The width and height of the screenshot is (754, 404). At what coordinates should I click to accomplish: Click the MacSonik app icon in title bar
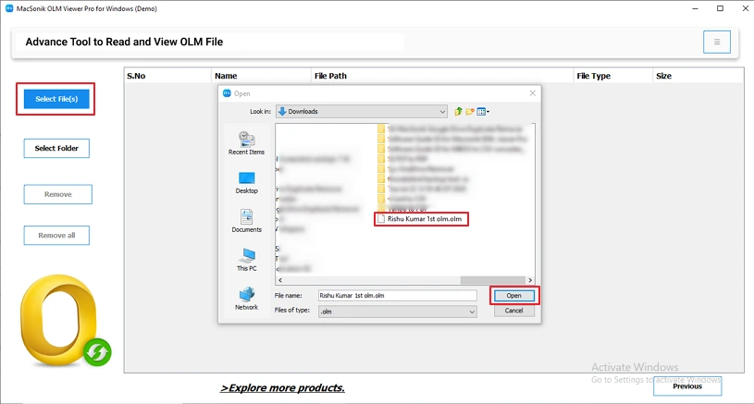coord(9,8)
